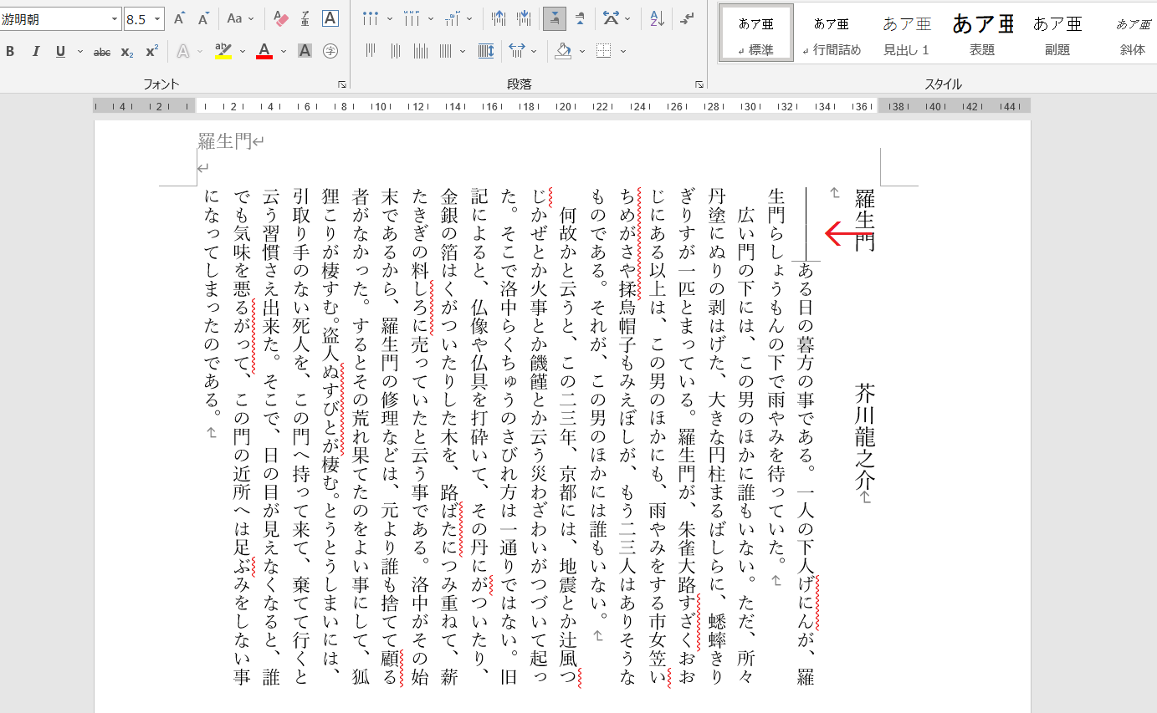Click the Sort A-Z icon

coord(657,18)
